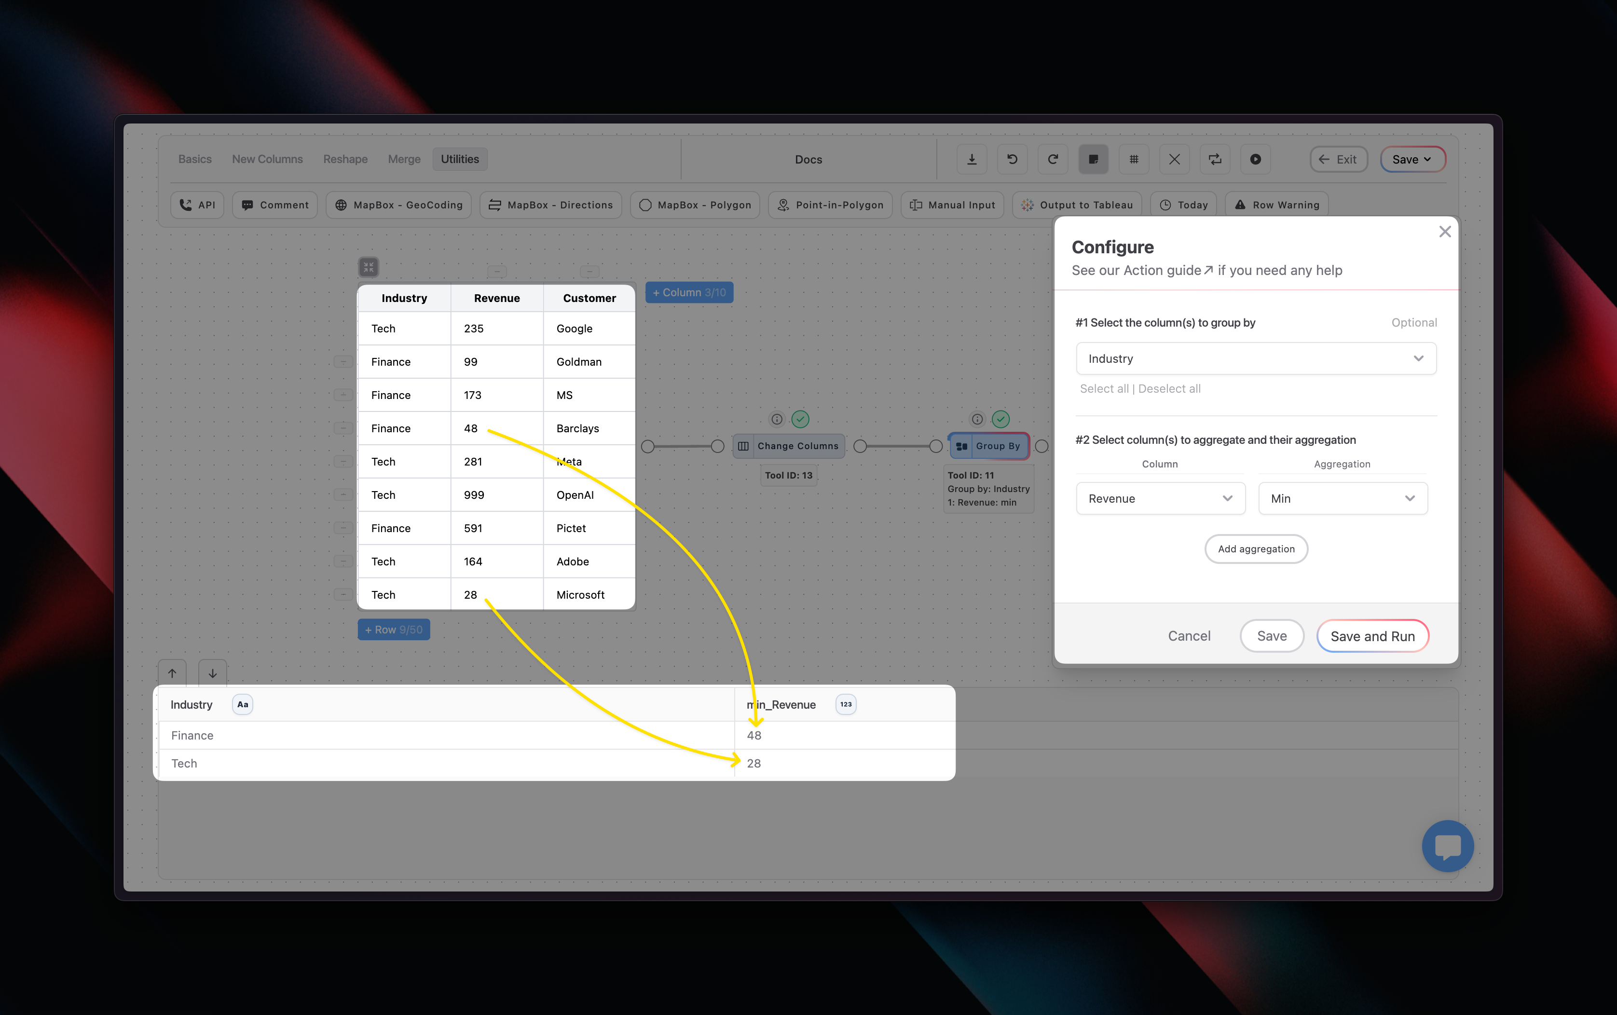The width and height of the screenshot is (1617, 1015).
Task: Click the run play icon
Action: point(1255,159)
